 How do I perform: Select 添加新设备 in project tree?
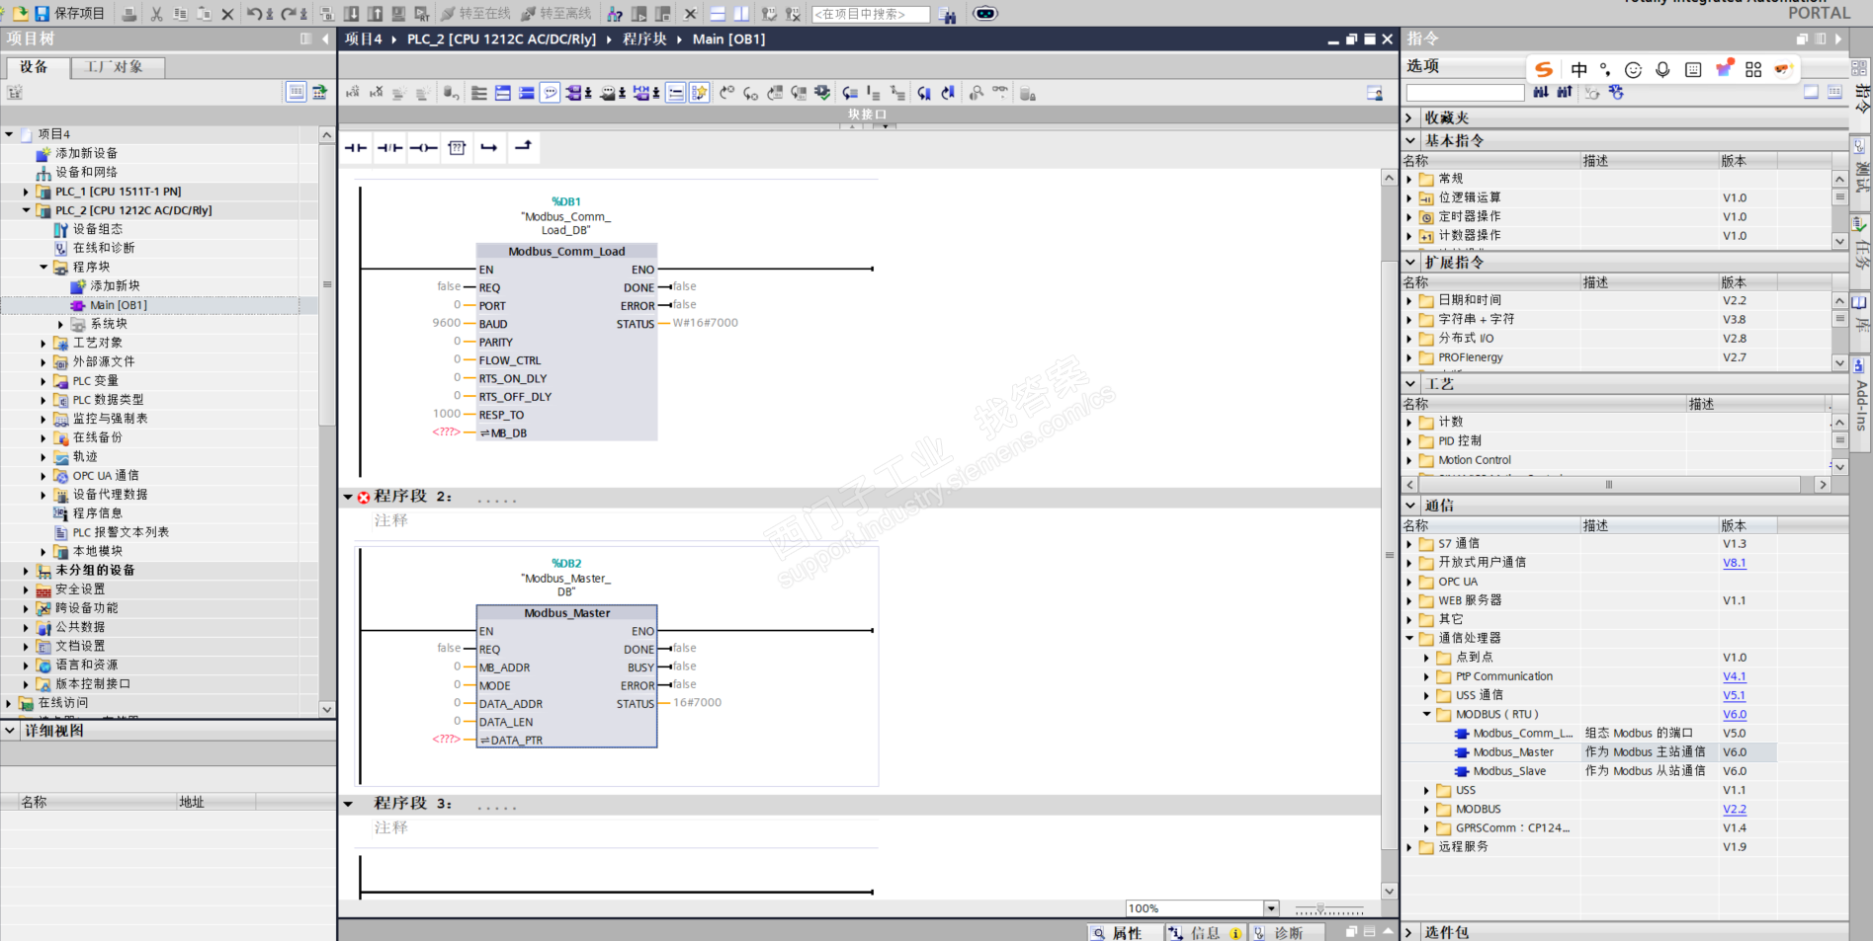87,153
